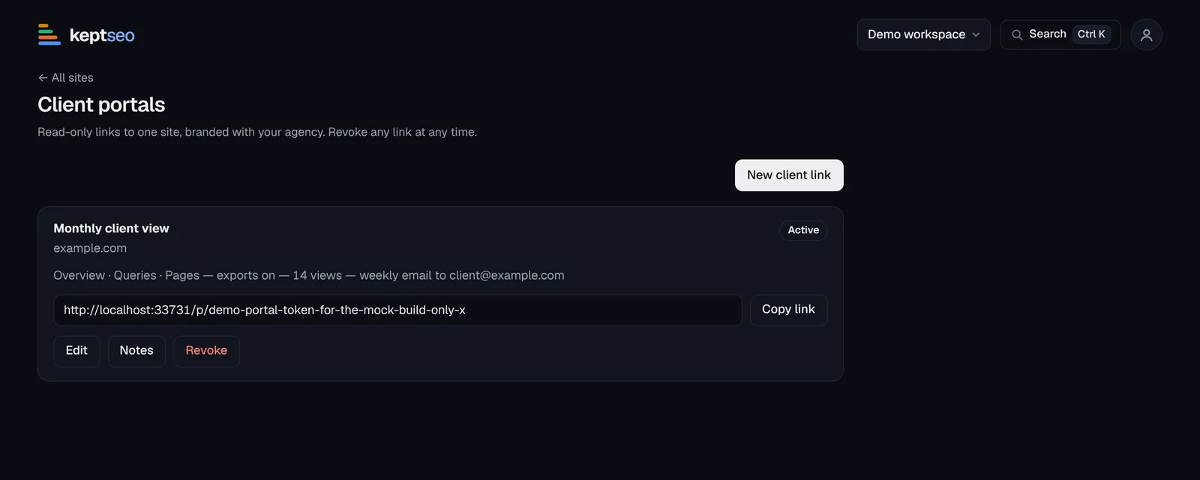Click the example.com site text

(x=90, y=248)
